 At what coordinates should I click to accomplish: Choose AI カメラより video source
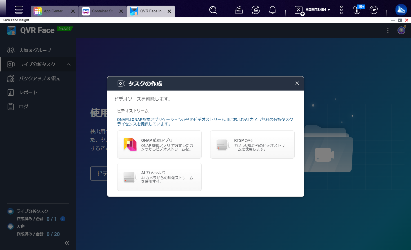pos(159,177)
